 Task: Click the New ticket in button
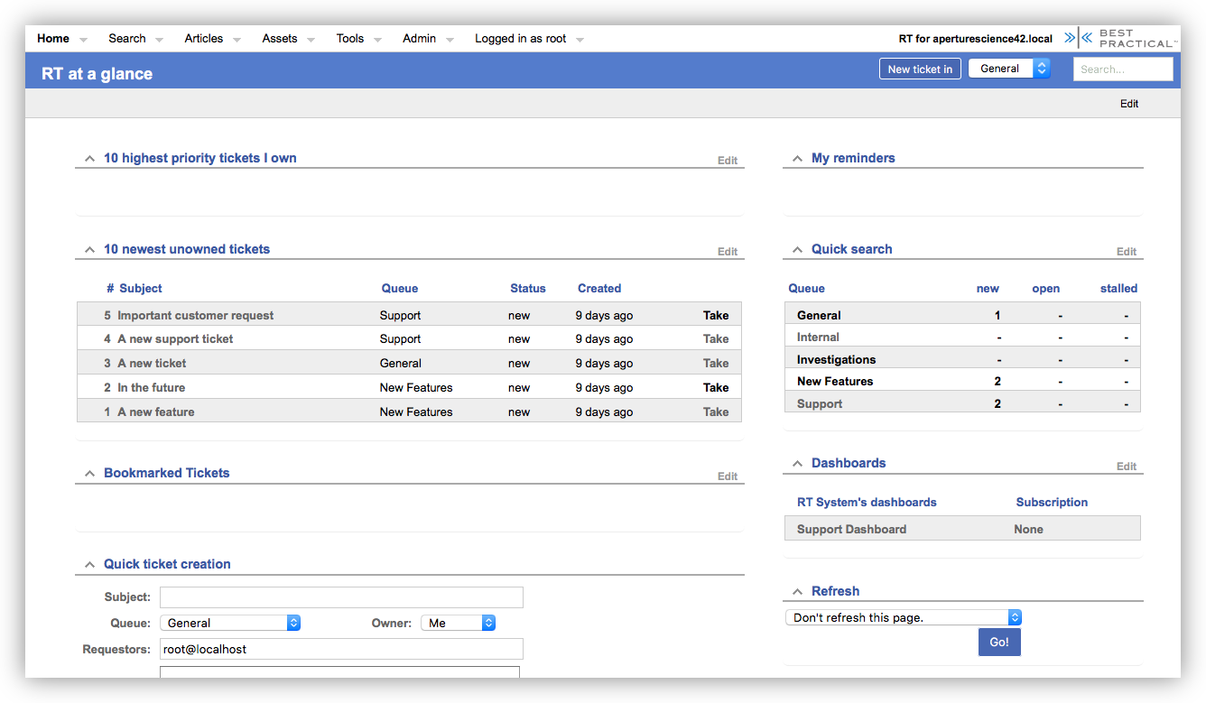(919, 69)
